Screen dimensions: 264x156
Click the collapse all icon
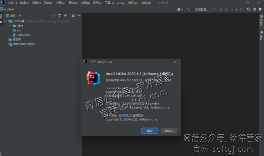tap(65, 16)
